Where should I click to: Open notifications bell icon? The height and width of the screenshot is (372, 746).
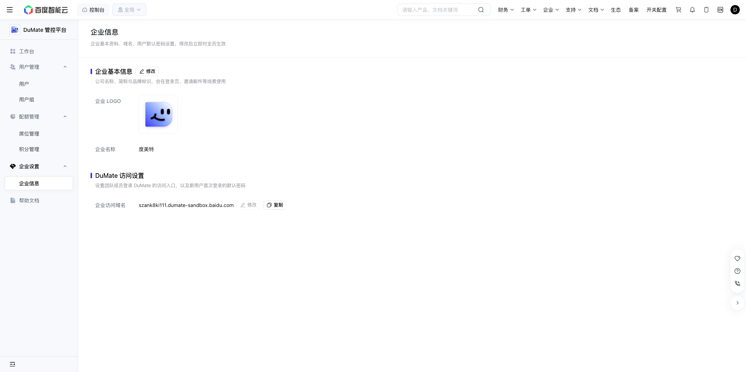692,10
